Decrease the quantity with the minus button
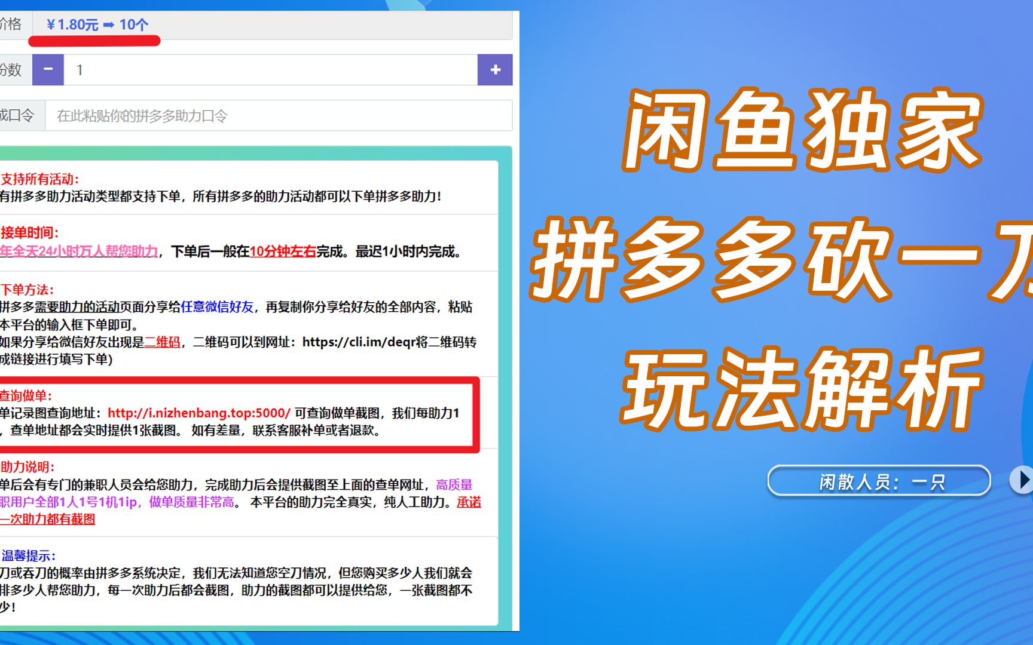This screenshot has width=1033, height=645. [x=48, y=70]
